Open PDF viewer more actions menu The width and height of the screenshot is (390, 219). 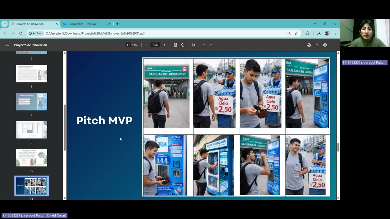tap(333, 45)
